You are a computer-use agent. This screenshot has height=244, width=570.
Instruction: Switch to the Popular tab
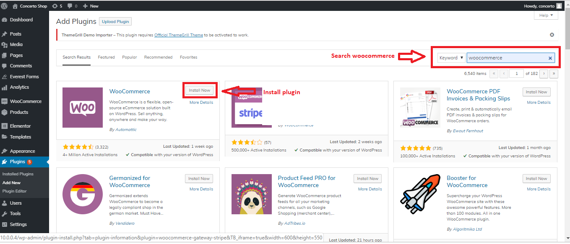130,57
